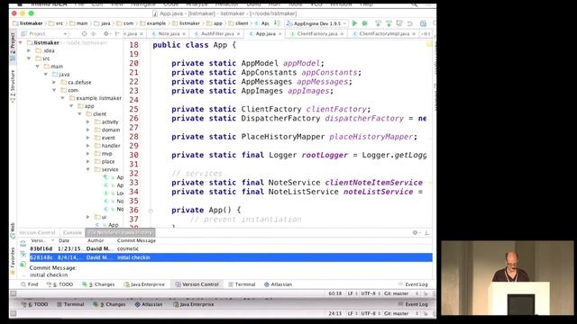Close the ClientFactory.java editor tab
This screenshot has width=577, height=324.
(342, 34)
